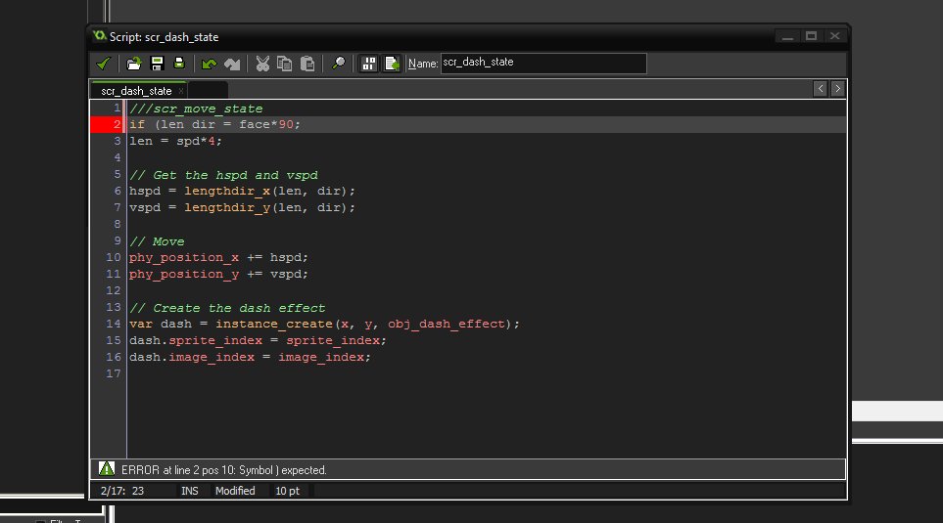Click the '///scr_move_state' comment line
Screen dimensions: 943x523
(196, 109)
